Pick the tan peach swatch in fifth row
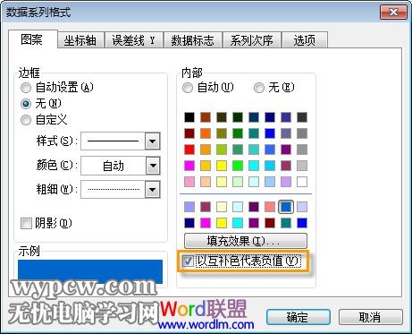 coord(206,182)
